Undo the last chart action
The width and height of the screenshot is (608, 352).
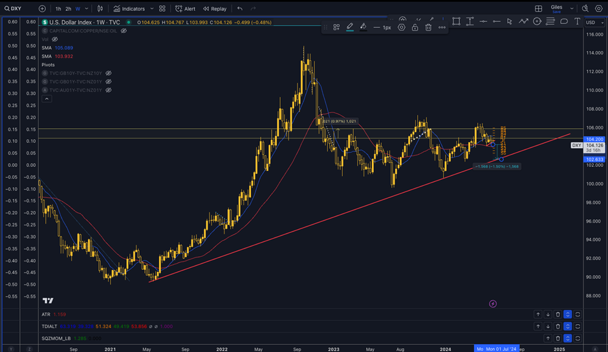pos(240,9)
